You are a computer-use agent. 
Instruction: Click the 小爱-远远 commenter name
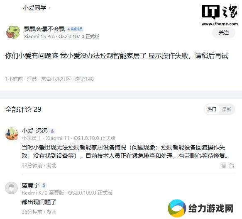point(35,131)
